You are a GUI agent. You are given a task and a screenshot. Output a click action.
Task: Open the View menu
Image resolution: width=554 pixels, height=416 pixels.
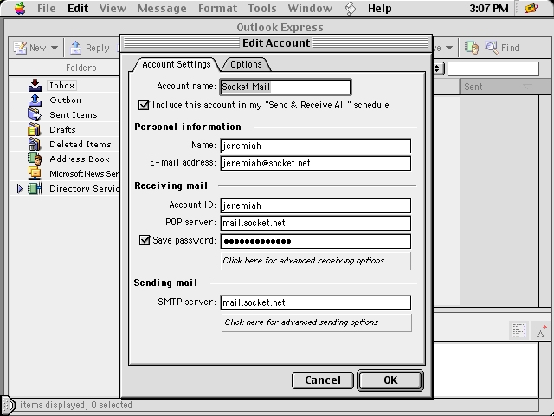coord(113,8)
